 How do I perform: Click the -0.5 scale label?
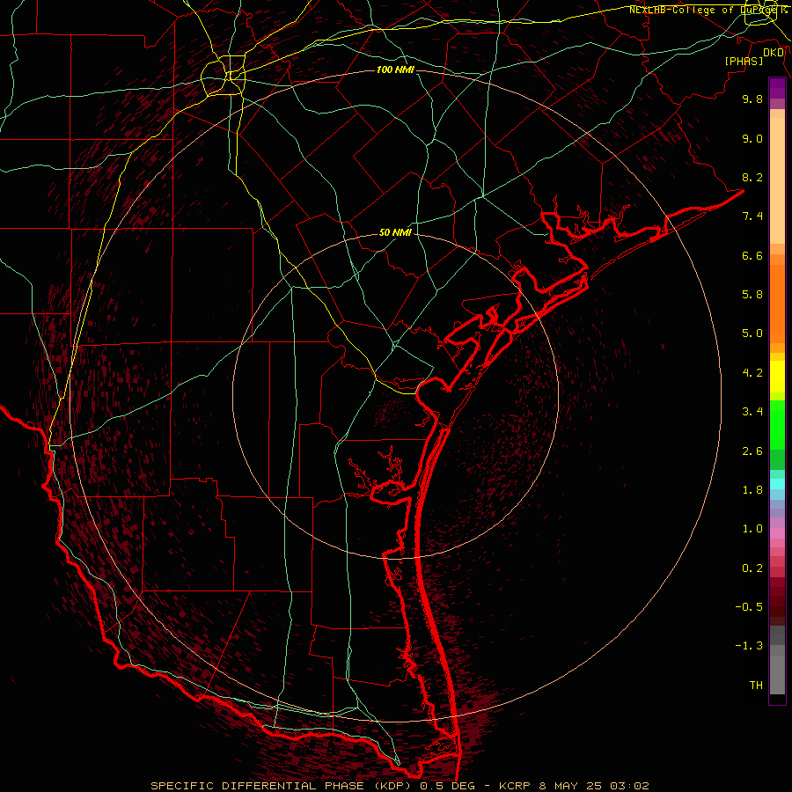[x=749, y=607]
